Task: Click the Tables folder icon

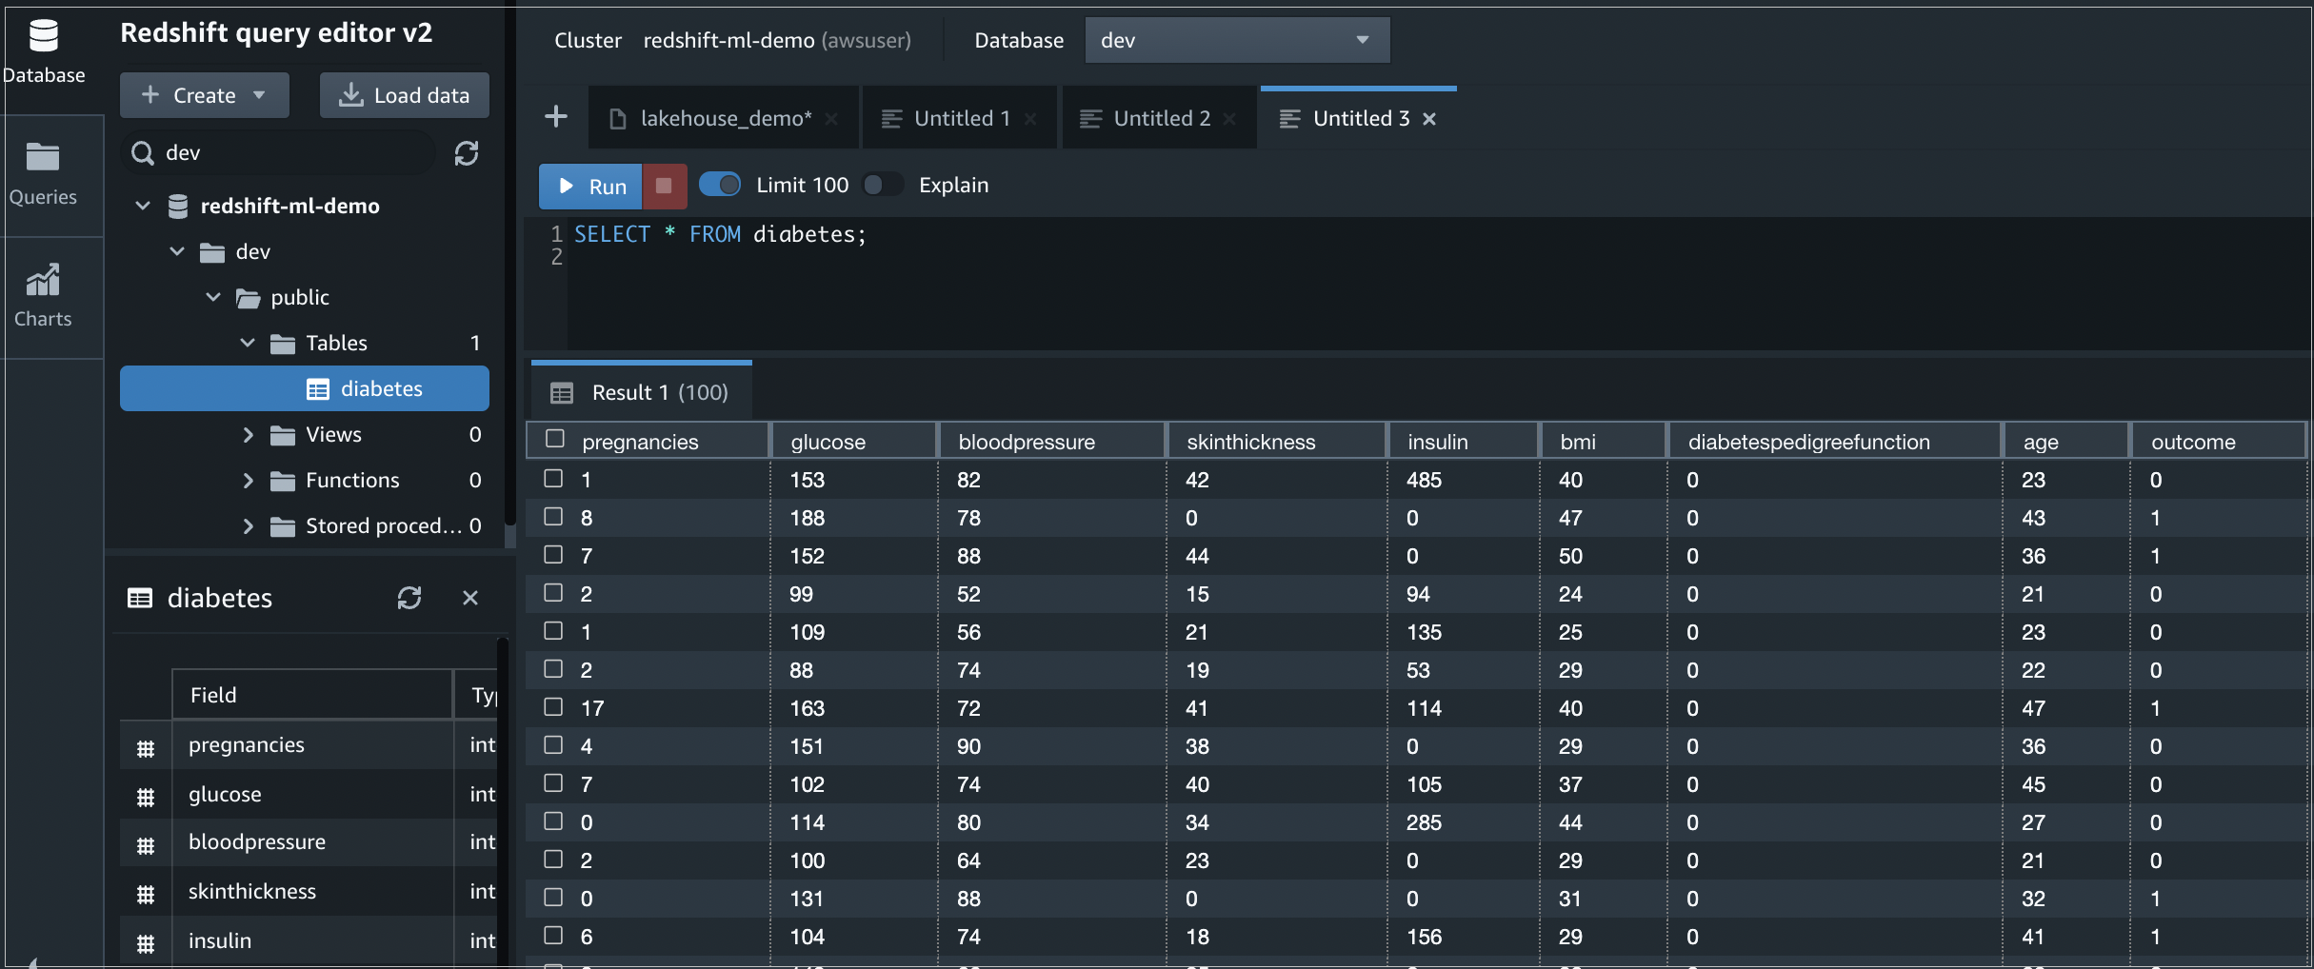Action: pos(283,344)
